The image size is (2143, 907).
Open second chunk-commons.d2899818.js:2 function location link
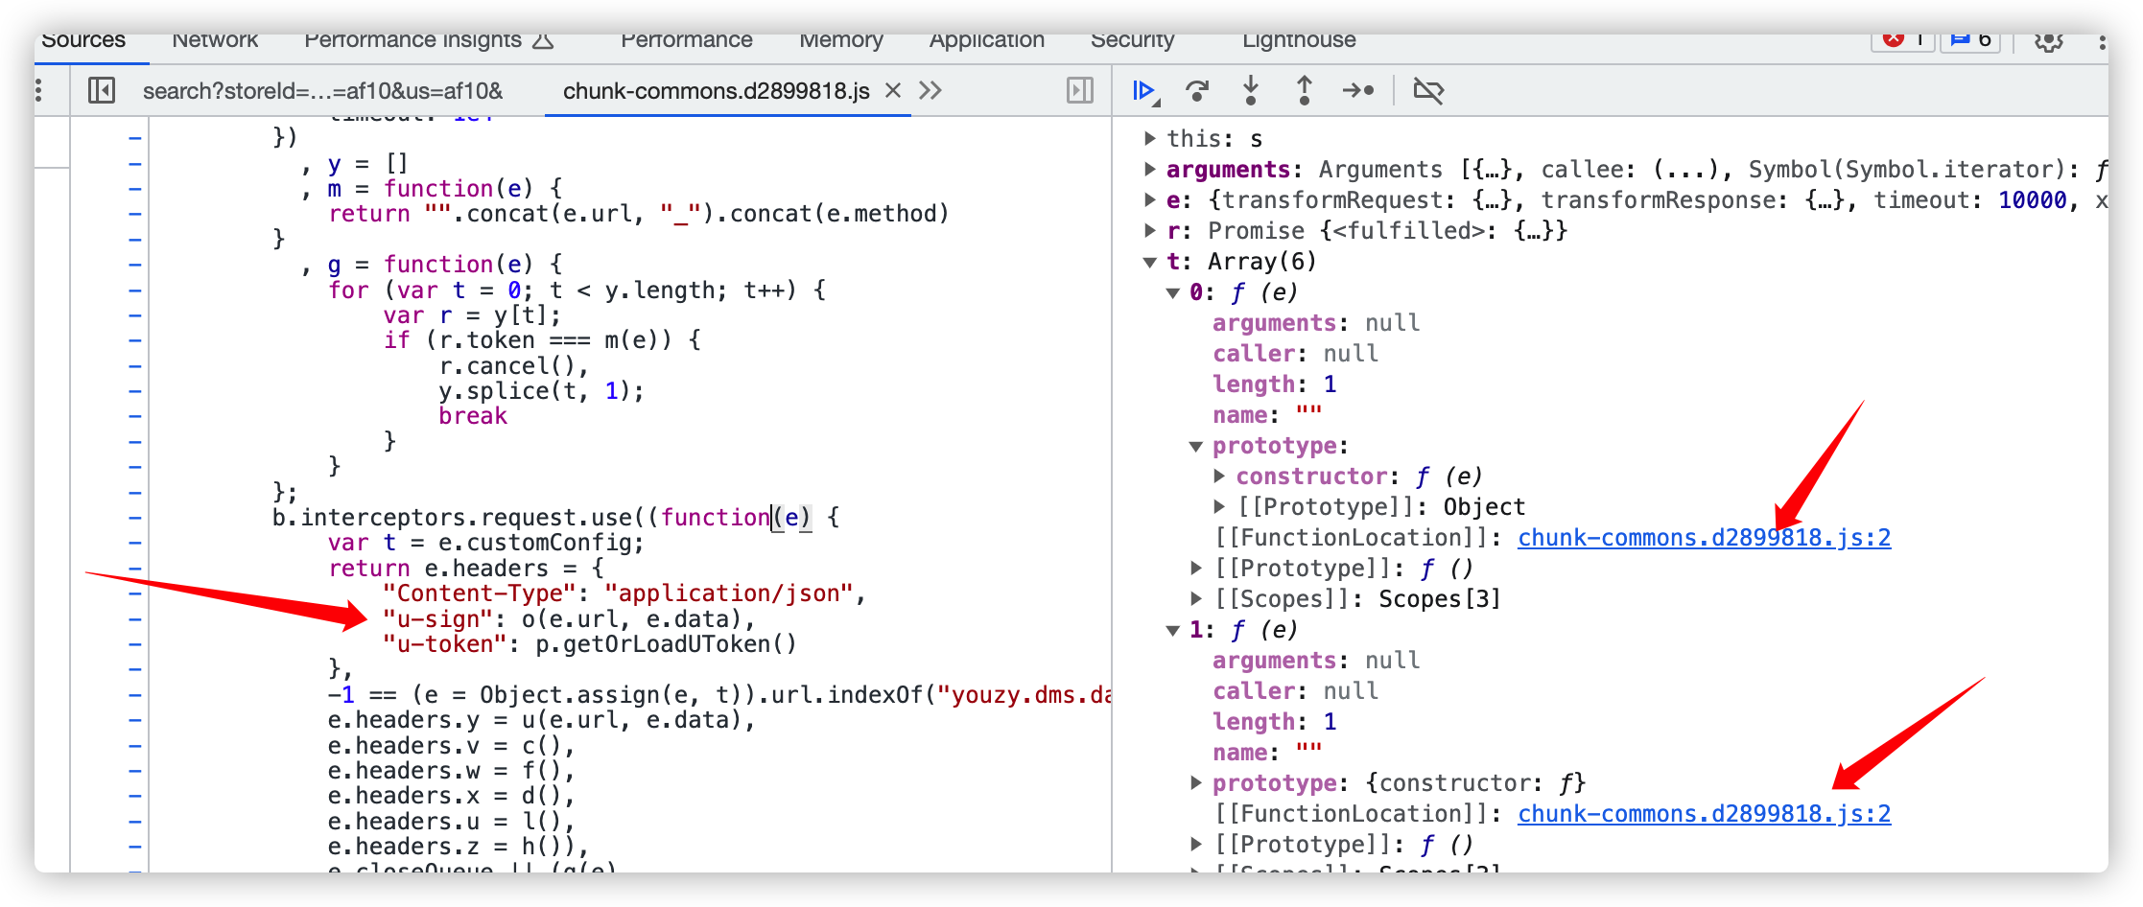point(1704,814)
